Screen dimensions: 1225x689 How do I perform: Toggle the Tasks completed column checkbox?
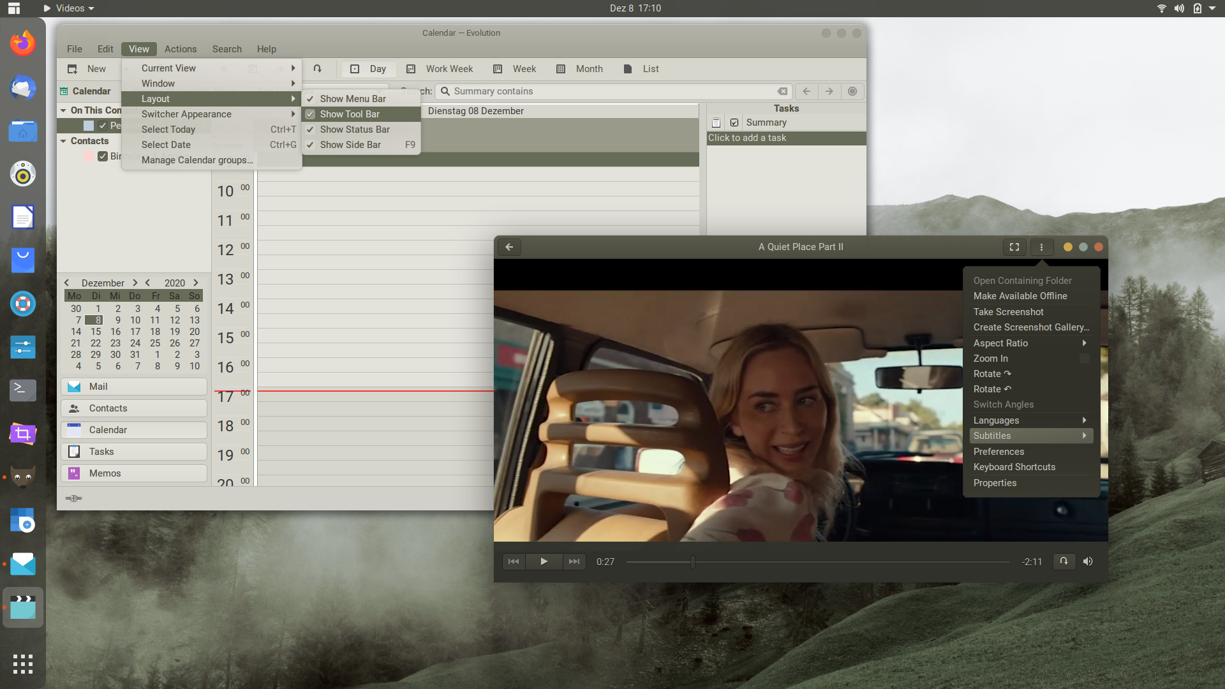click(x=734, y=122)
